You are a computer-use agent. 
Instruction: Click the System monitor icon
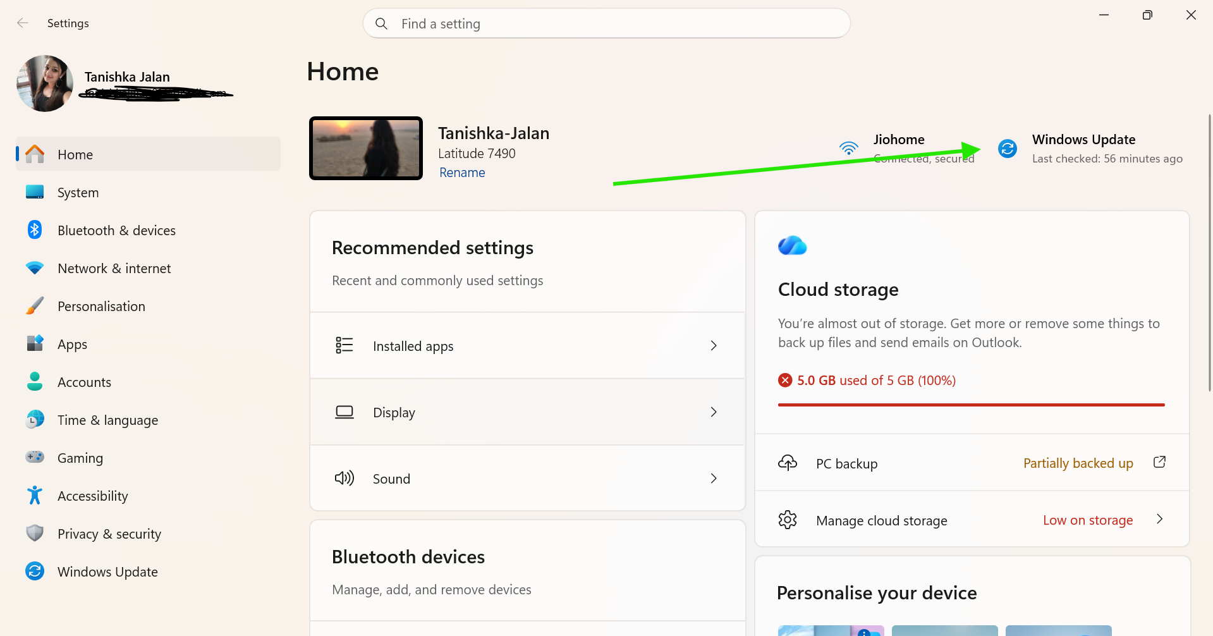point(35,192)
